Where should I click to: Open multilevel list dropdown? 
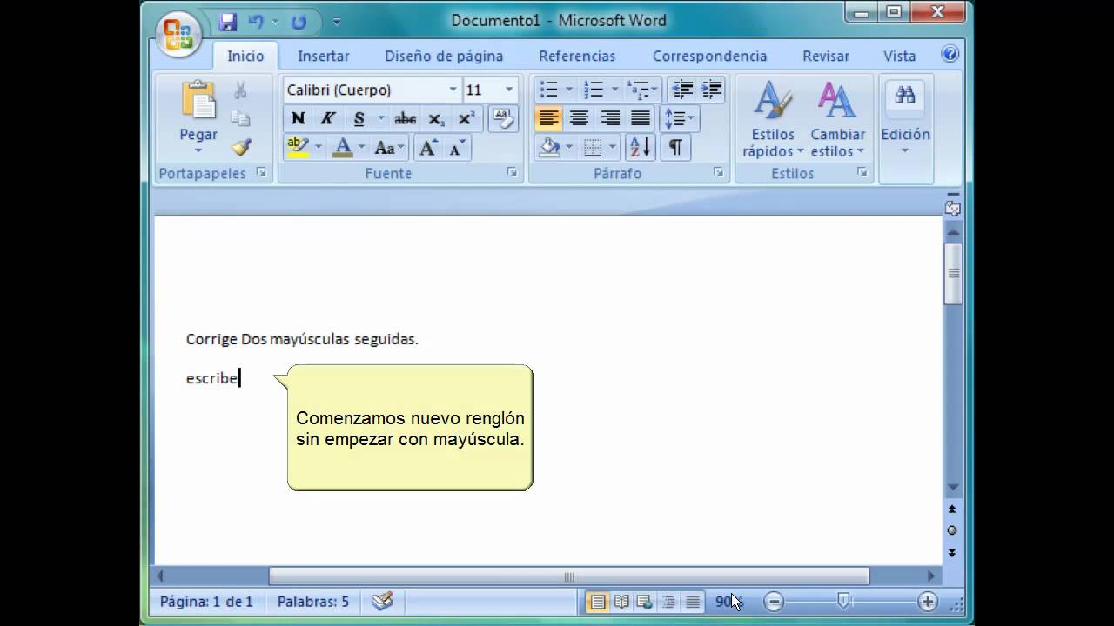point(643,90)
